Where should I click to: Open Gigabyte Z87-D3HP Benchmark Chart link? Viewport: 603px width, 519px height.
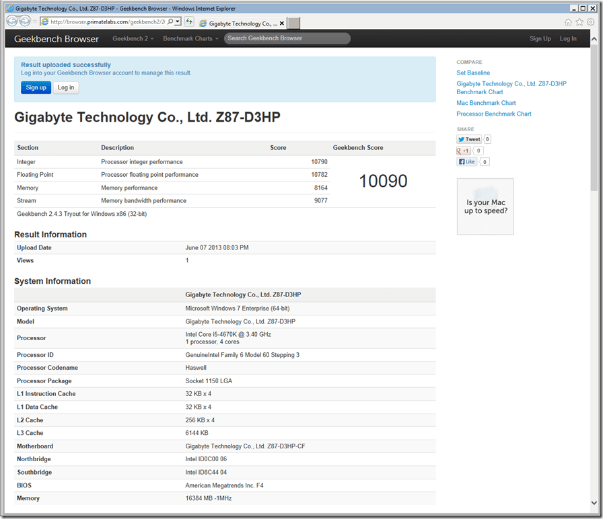[511, 87]
